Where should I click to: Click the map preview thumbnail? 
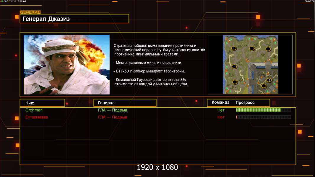(250, 65)
